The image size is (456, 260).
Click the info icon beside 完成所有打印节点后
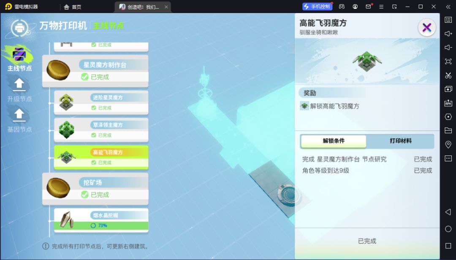tap(45, 247)
